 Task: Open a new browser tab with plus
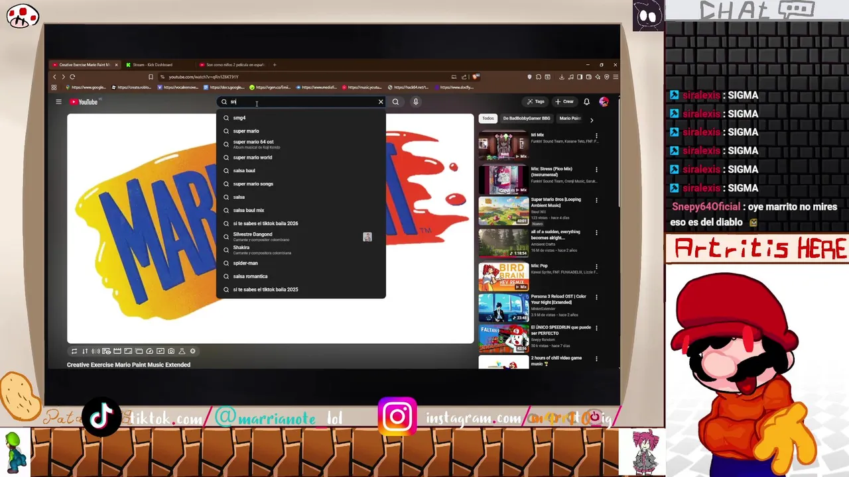coord(275,65)
